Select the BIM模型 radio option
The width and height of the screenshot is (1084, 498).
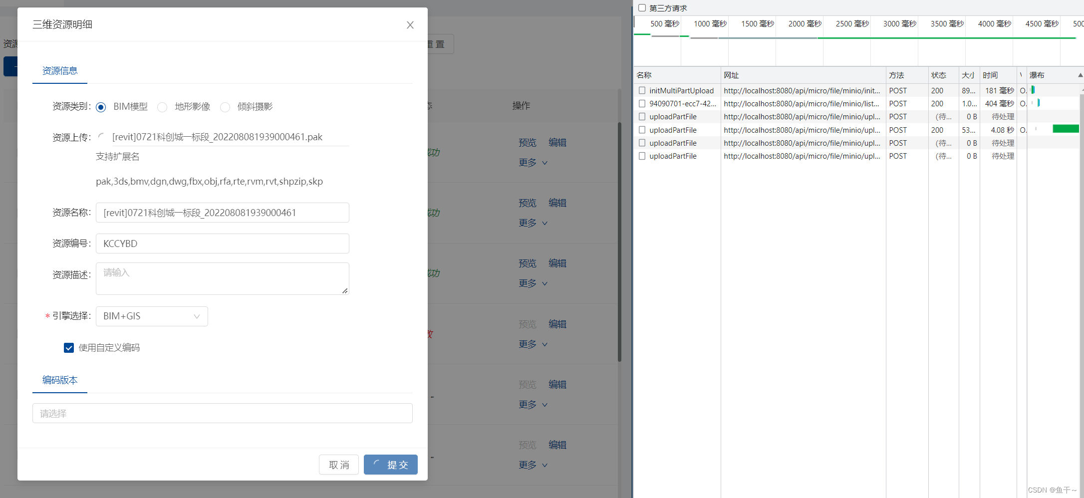pos(101,107)
